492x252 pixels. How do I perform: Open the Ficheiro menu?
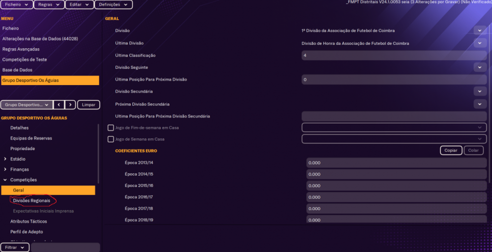click(x=17, y=5)
